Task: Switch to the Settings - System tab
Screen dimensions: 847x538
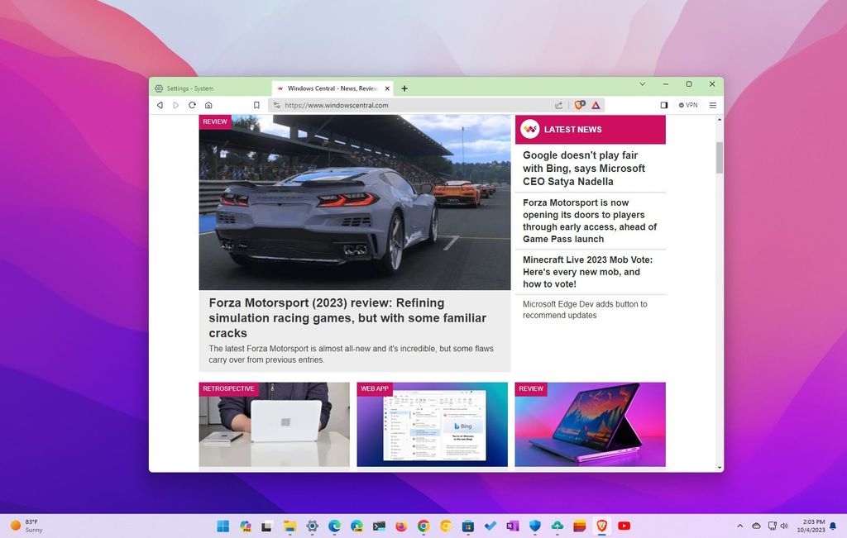Action: coord(190,88)
